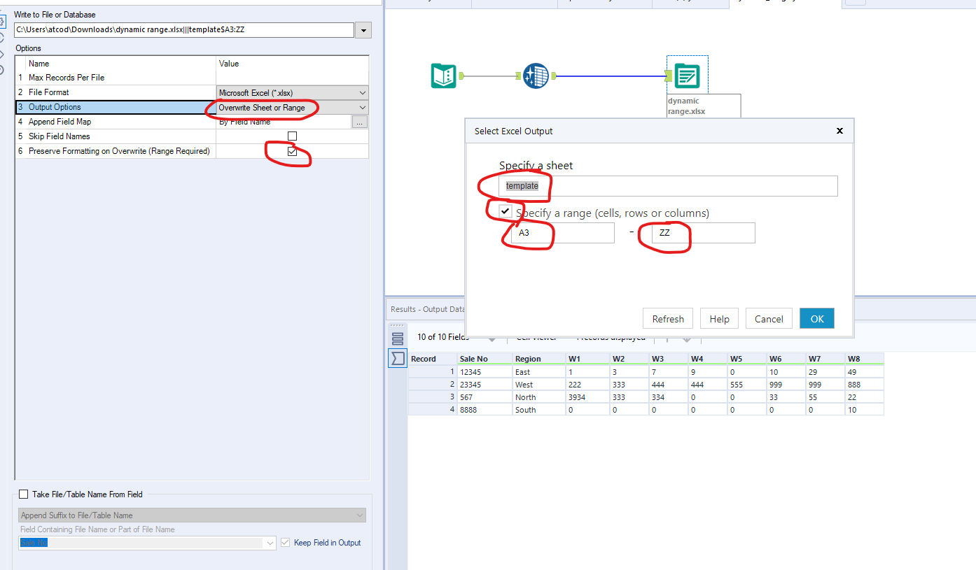Expand the file path dropdown arrow
The height and width of the screenshot is (570, 976).
(363, 31)
